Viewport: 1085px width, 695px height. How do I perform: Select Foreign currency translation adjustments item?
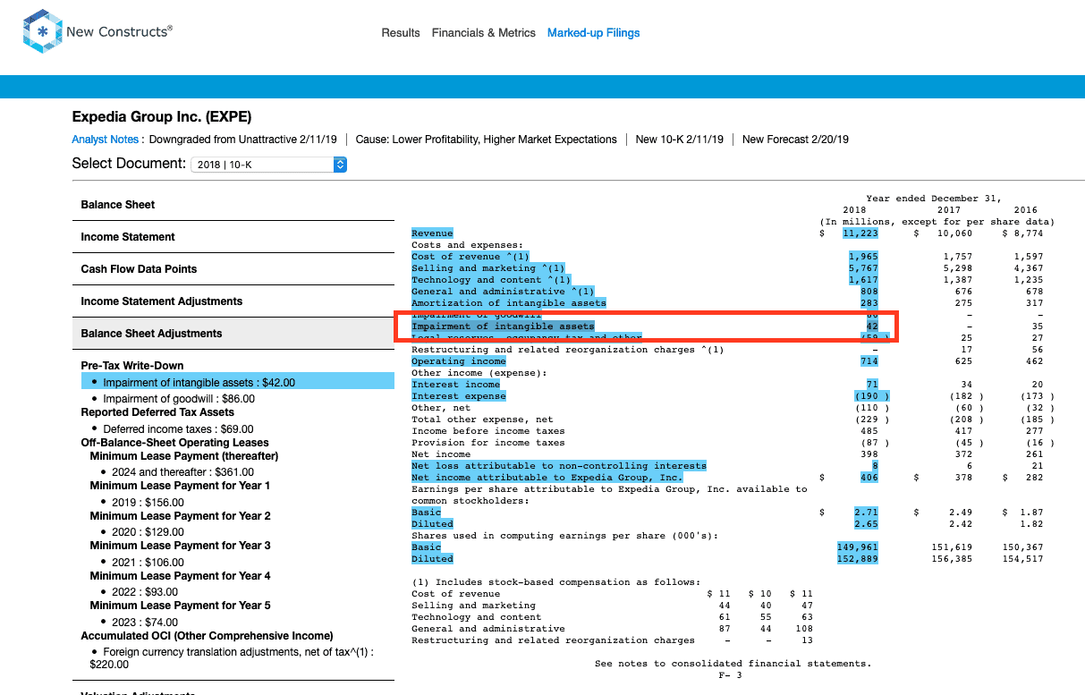(x=233, y=658)
